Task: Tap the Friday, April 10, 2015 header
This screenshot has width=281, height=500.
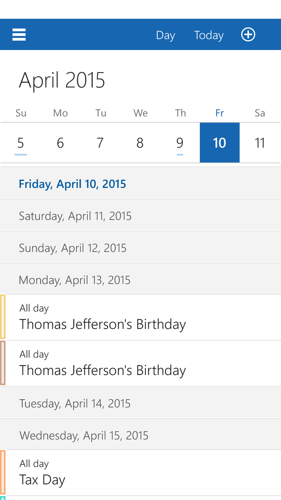Action: tap(73, 184)
